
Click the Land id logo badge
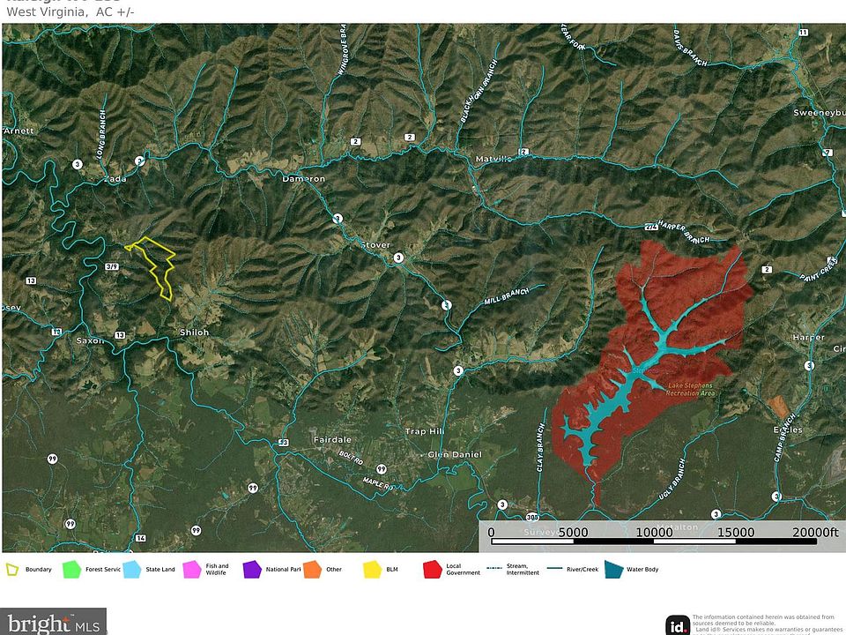coord(678,625)
